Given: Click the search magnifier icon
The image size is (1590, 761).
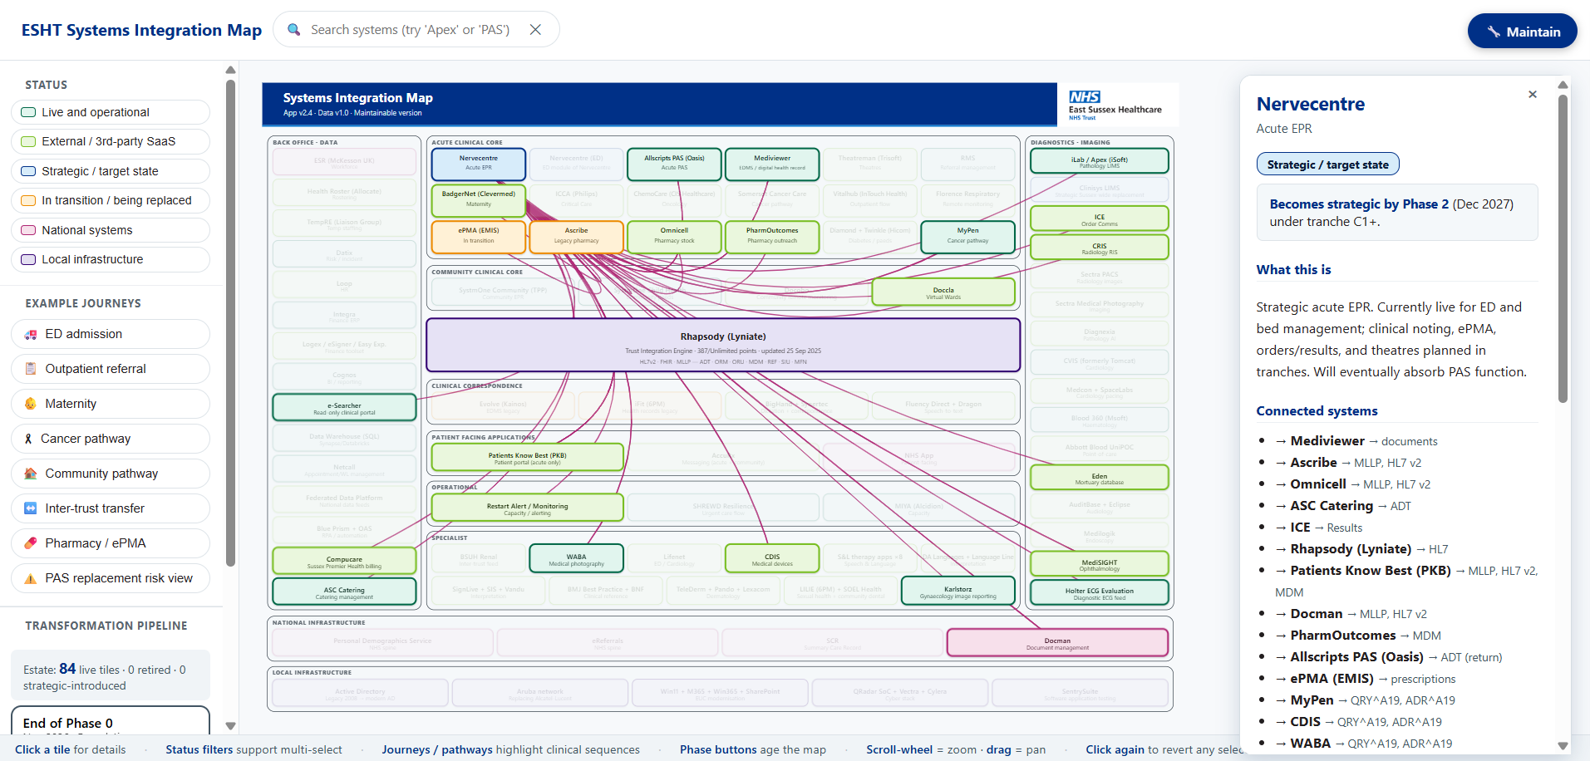Looking at the screenshot, I should click(293, 30).
